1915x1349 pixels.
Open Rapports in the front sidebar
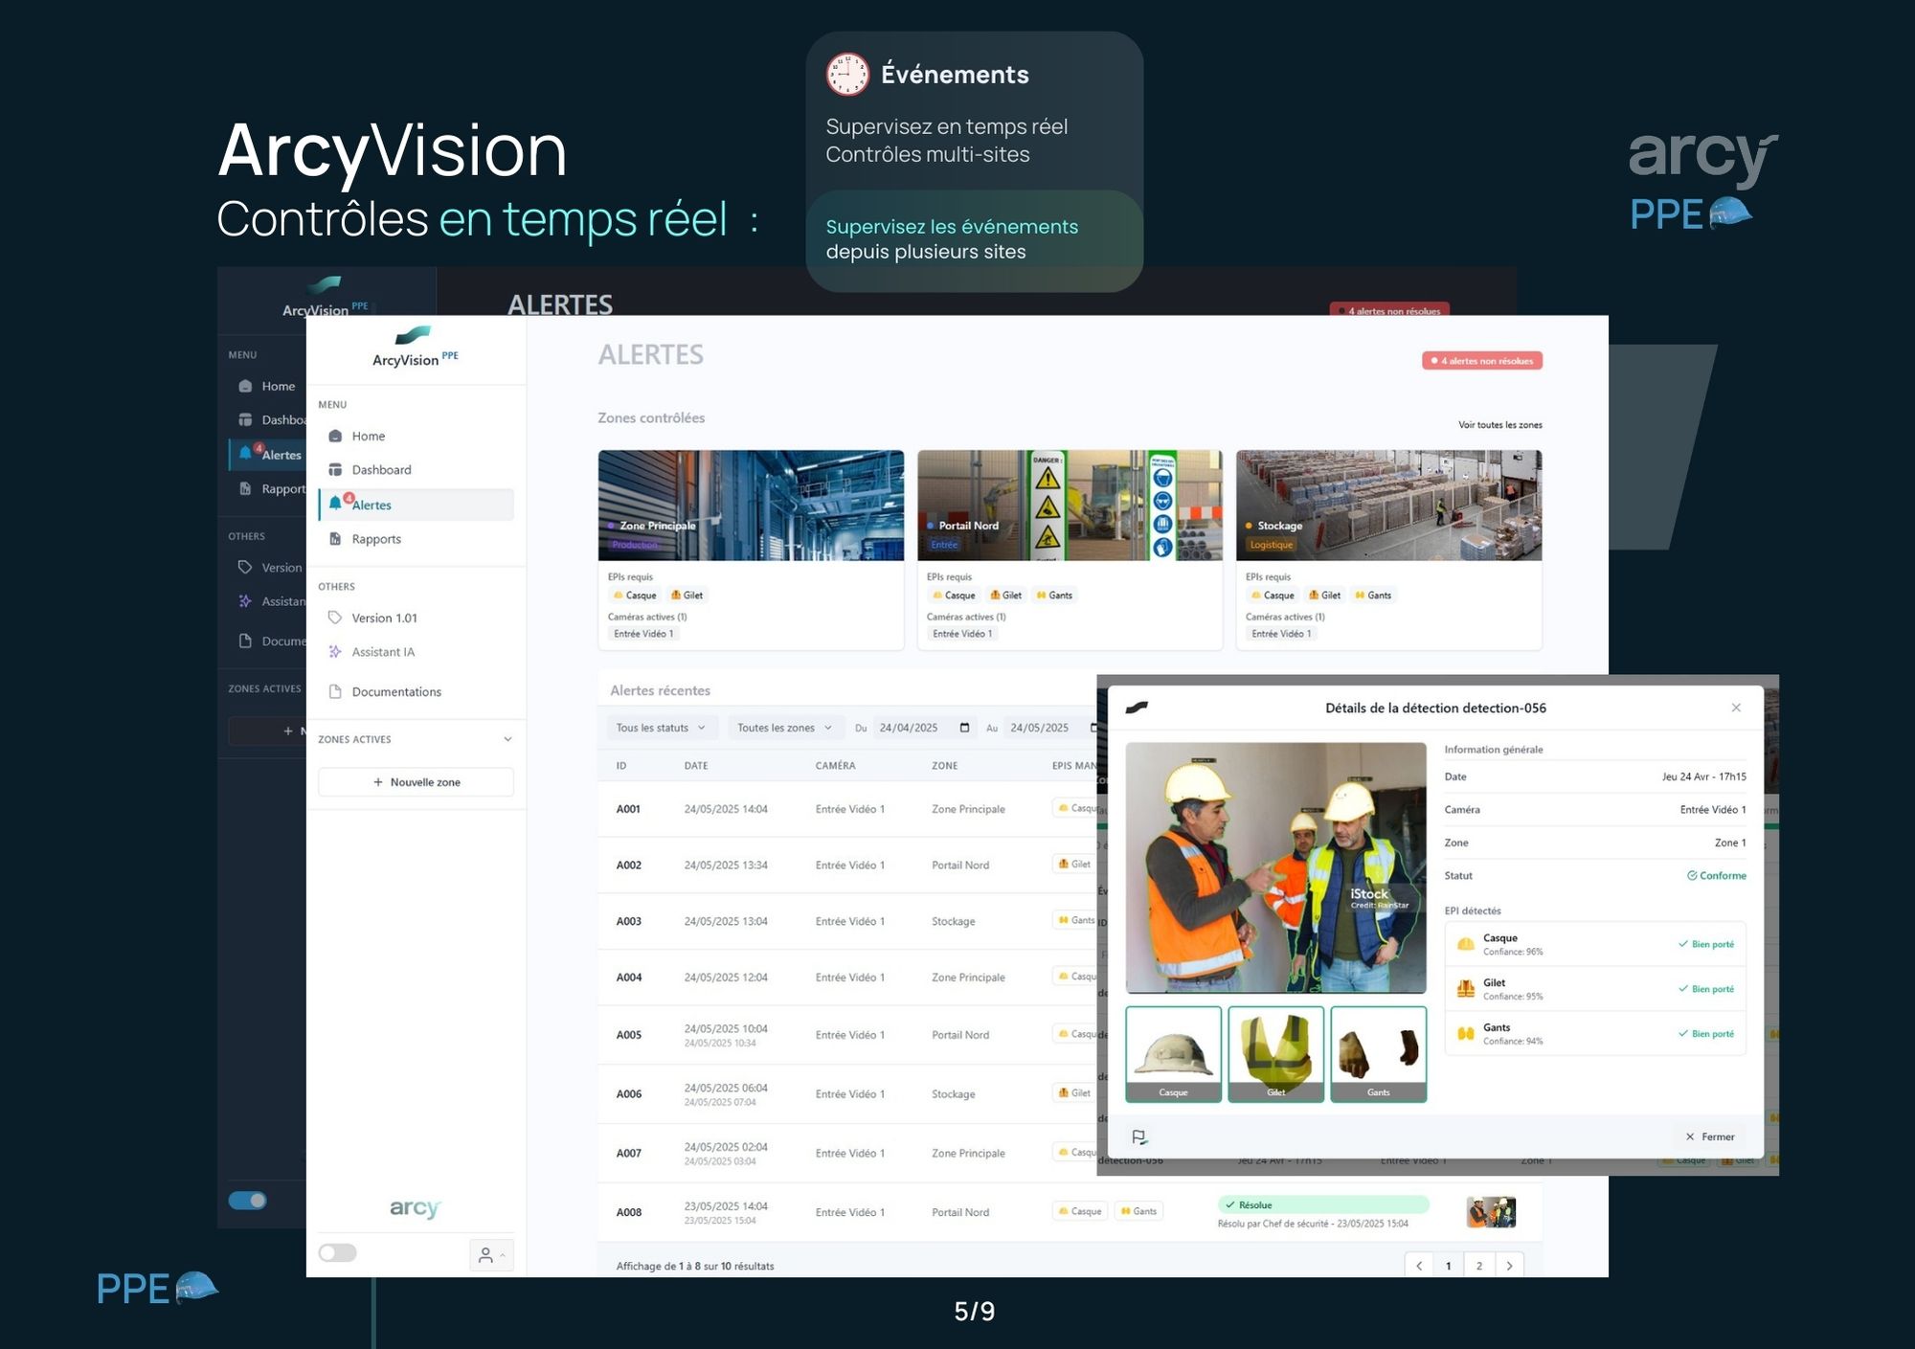416,539
